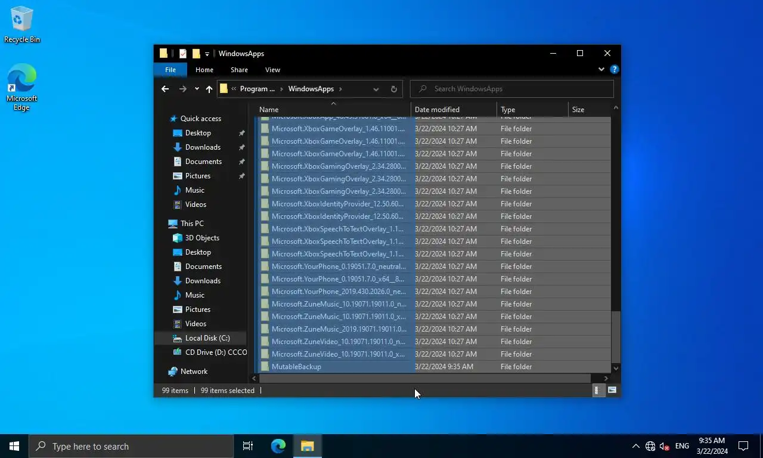Click the scroll right arrow below file list
Image resolution: width=763 pixels, height=458 pixels.
tap(606, 379)
